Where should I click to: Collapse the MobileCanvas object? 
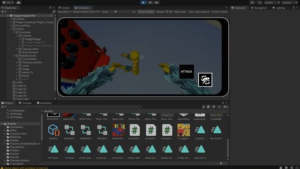pos(14,56)
